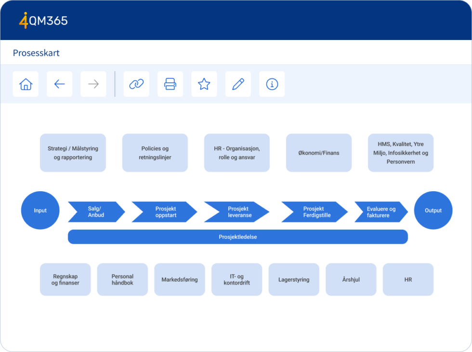Show info with the information icon
Viewport: 472px width, 352px height.
[x=272, y=84]
